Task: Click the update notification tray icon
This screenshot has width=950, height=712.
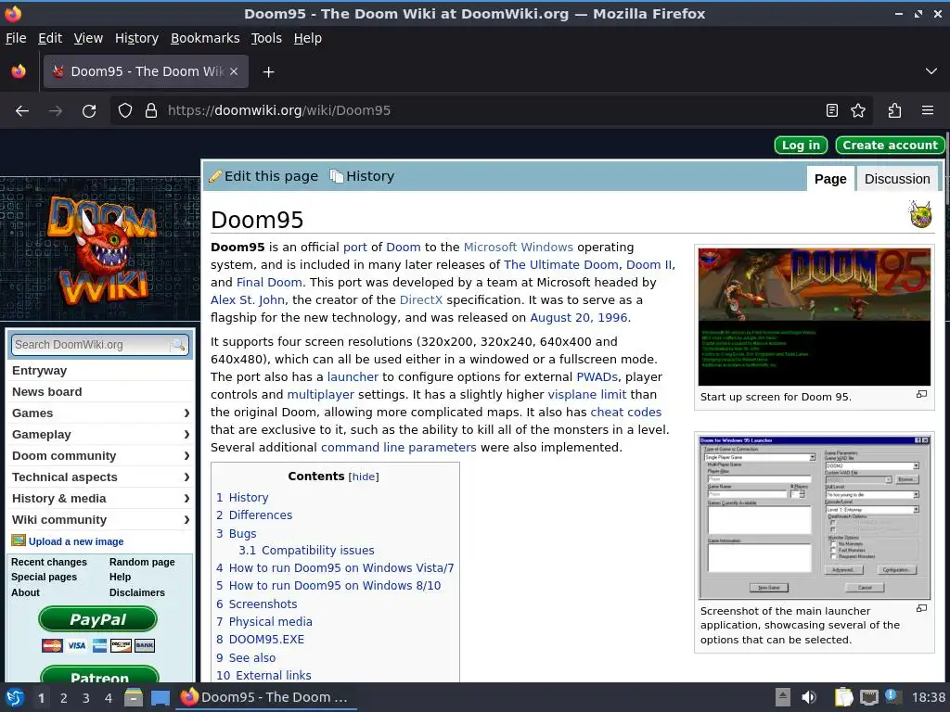Action: (892, 697)
